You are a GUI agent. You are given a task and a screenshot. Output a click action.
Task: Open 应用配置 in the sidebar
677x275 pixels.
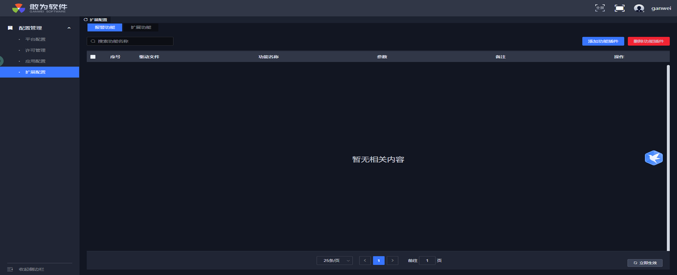[x=35, y=61]
